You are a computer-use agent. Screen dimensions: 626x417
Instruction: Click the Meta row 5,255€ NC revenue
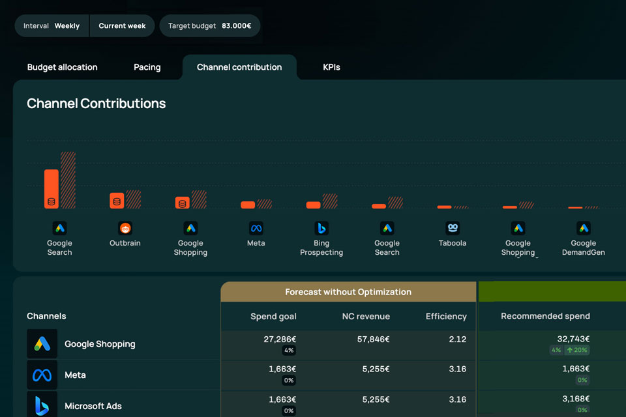pos(376,369)
